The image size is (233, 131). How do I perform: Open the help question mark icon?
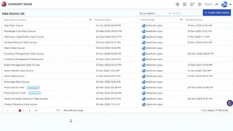200,4
